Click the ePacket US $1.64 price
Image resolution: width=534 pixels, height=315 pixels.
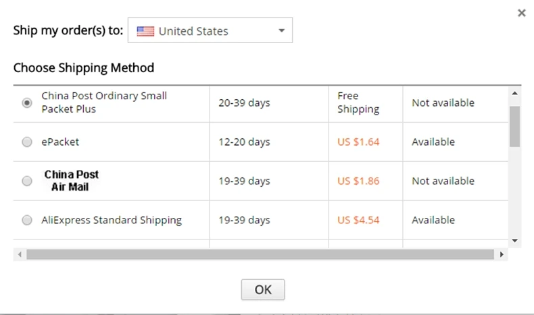coord(358,142)
